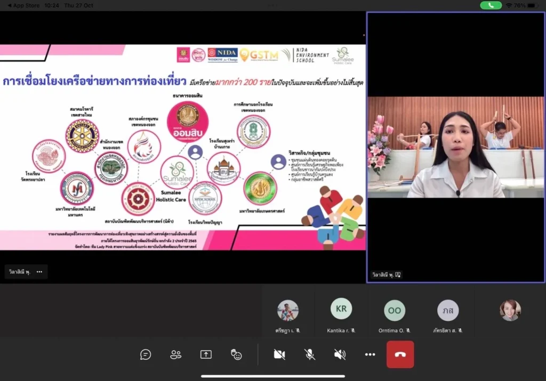Open more meeting options via ellipsis
546x381 pixels.
click(370, 354)
